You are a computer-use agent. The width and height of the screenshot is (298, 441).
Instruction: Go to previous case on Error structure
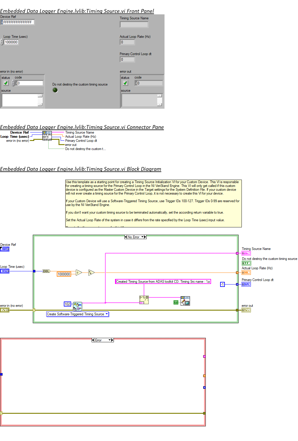click(93, 340)
